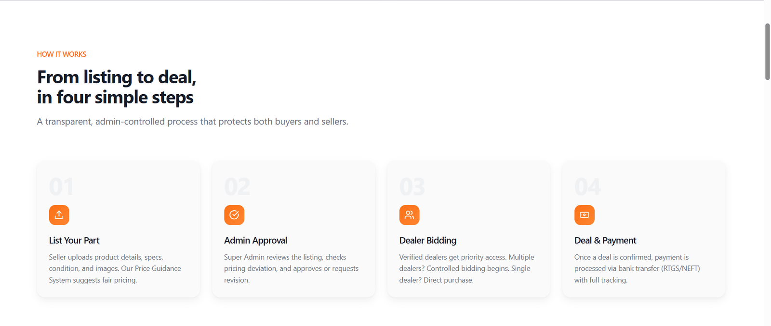Select the "Deal & Payment" card title
The image size is (771, 326).
click(x=605, y=240)
